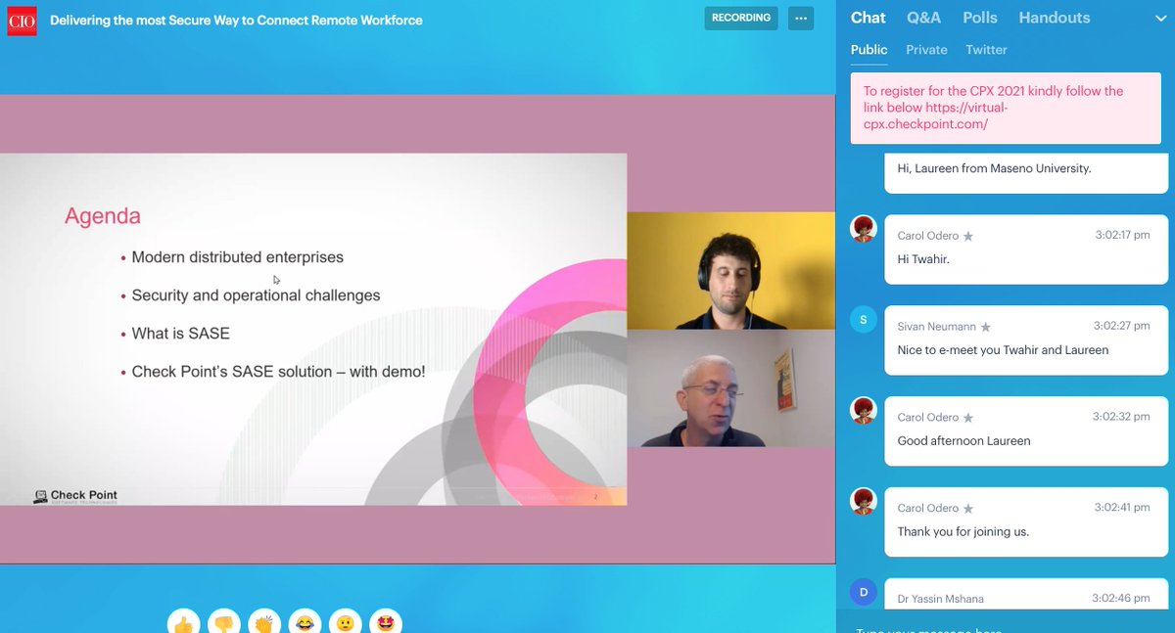Click 'What is SASE' bullet
Image resolution: width=1175 pixels, height=633 pixels.
(x=181, y=334)
